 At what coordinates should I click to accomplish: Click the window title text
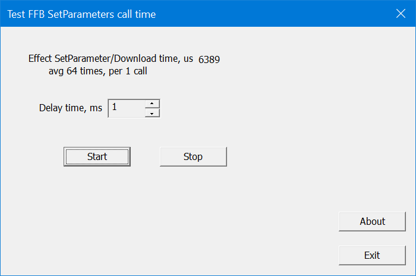coord(81,14)
